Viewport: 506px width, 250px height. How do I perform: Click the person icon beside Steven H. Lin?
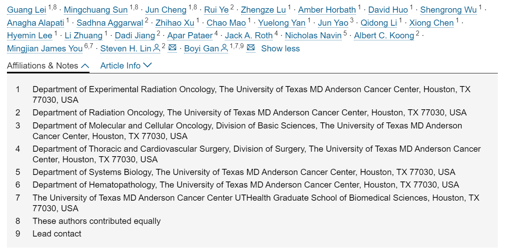(157, 49)
